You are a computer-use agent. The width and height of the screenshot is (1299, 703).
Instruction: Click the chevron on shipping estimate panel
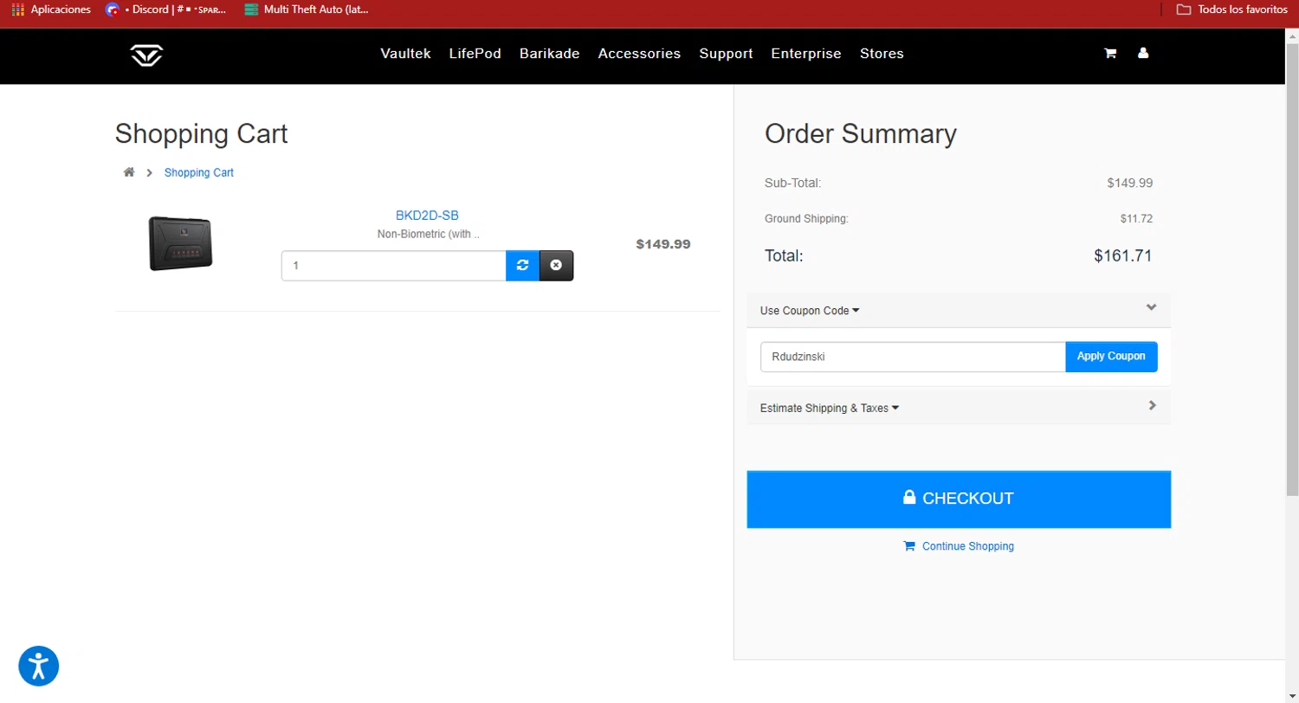1152,405
